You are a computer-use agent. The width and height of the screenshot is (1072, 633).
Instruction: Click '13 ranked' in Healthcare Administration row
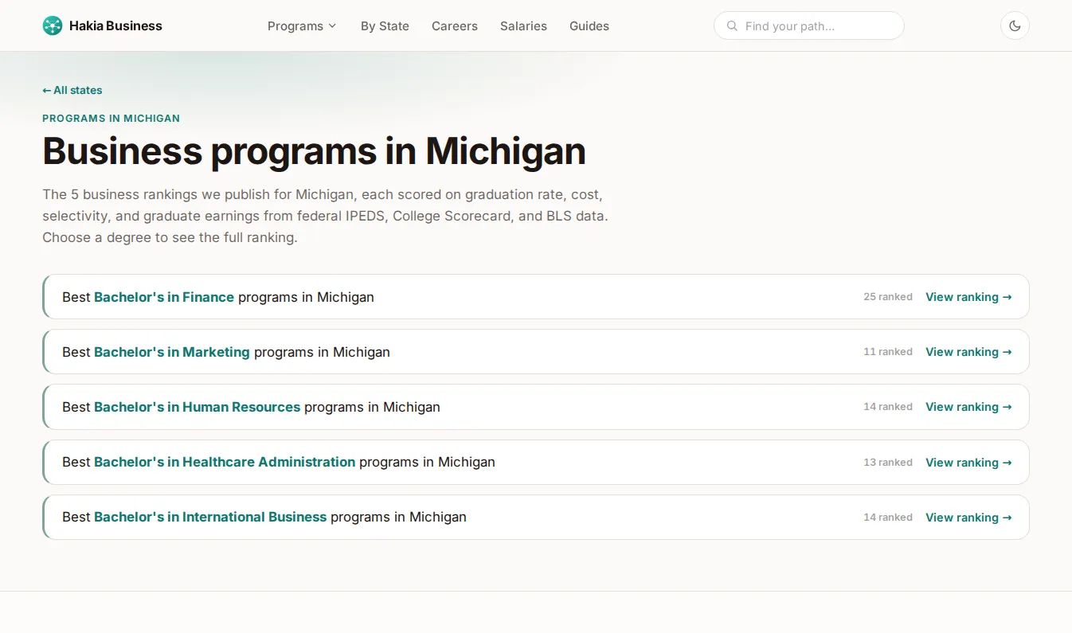[888, 463]
